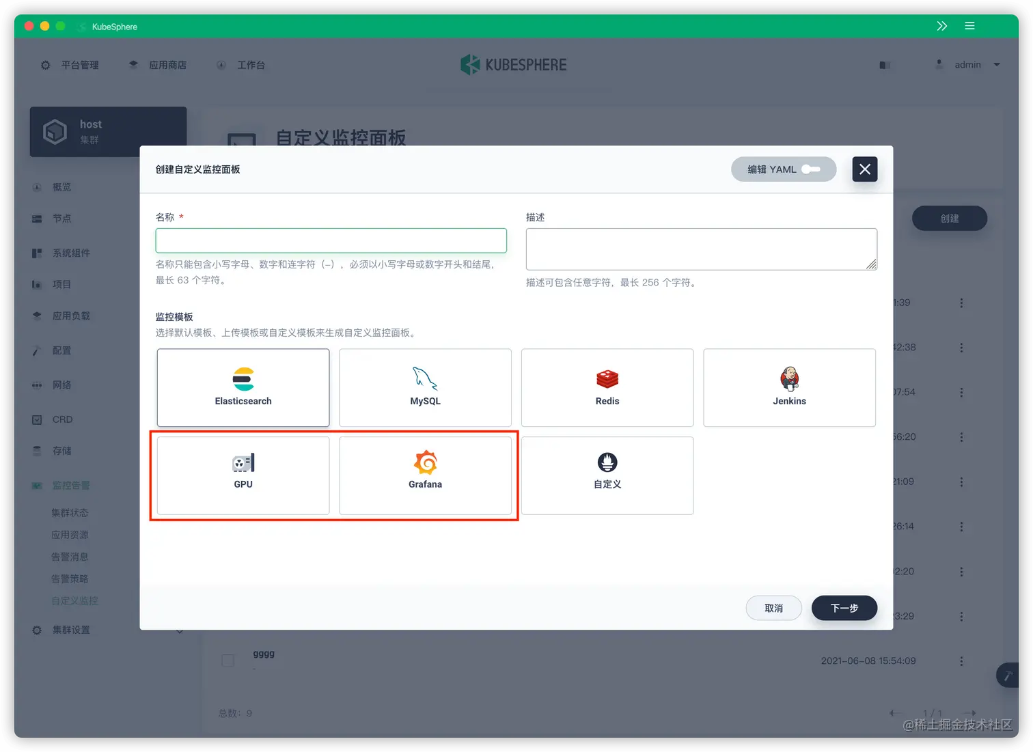The width and height of the screenshot is (1033, 752).
Task: Collapse 监控告警 monitoring section
Action: [x=71, y=486]
